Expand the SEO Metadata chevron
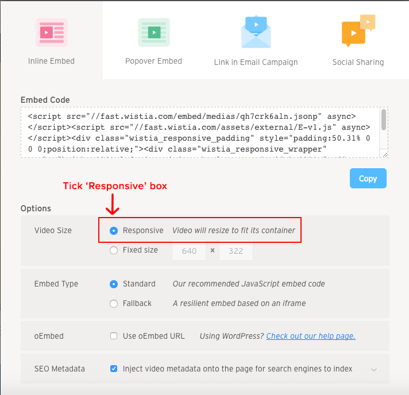The height and width of the screenshot is (395, 409). pos(374,370)
